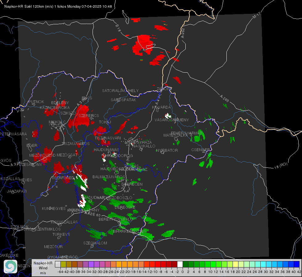
Task: Click the VÁSÁROSNAMÉNY label
Action: point(172,120)
